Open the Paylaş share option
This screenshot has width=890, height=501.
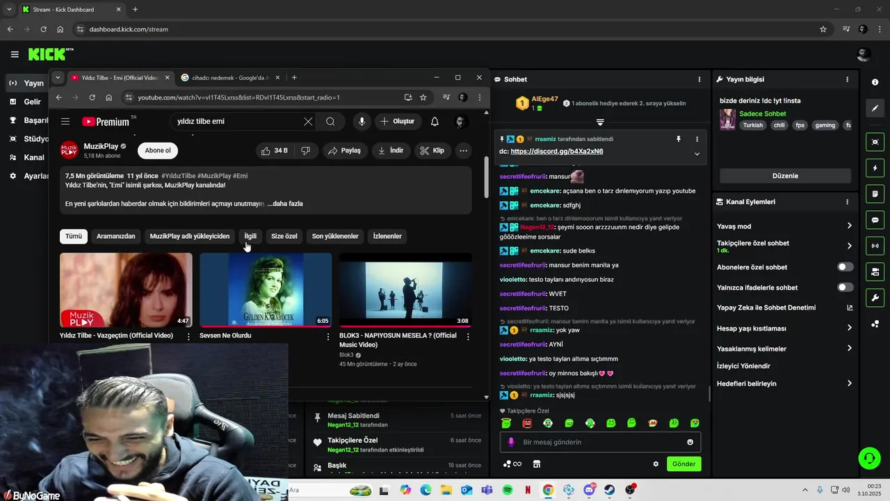(344, 150)
